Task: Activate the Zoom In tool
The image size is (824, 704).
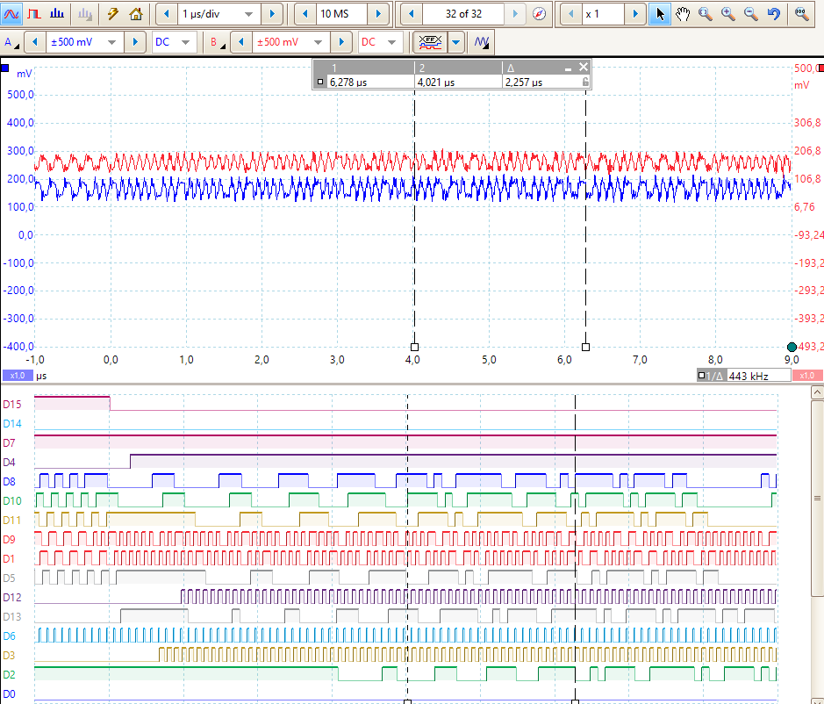Action: [x=728, y=14]
